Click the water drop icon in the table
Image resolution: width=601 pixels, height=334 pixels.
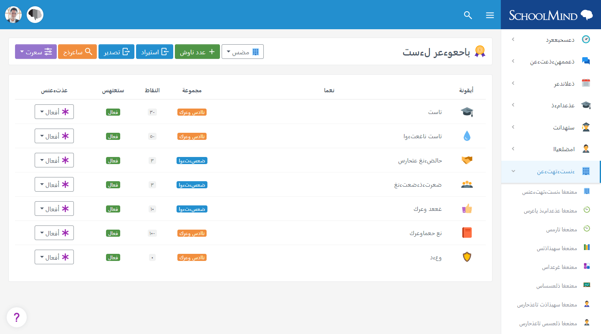click(x=467, y=136)
